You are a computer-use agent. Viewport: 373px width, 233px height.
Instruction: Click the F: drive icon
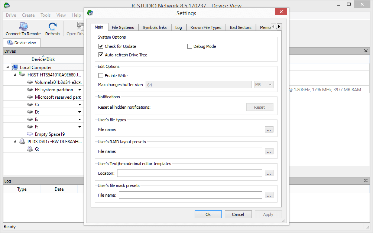tap(30, 127)
